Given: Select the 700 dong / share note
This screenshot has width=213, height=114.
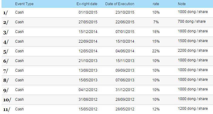Looking at the screenshot, I should click(192, 21).
